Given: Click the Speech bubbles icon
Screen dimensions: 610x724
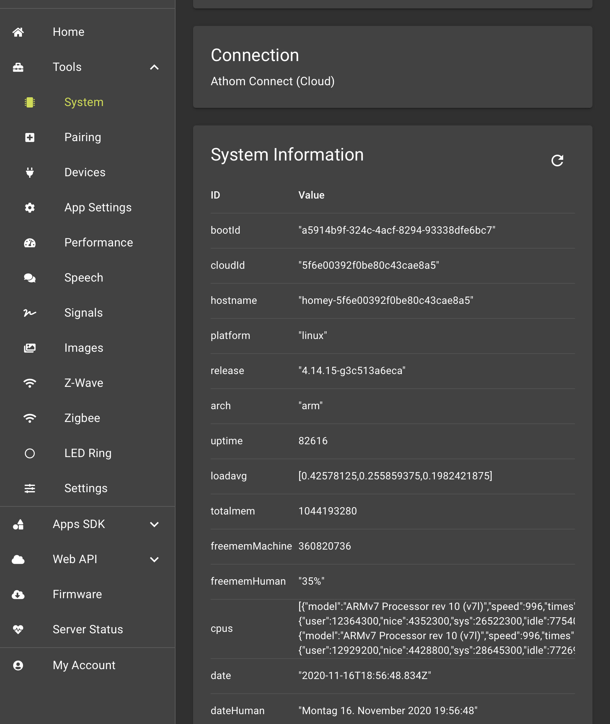Looking at the screenshot, I should tap(30, 278).
